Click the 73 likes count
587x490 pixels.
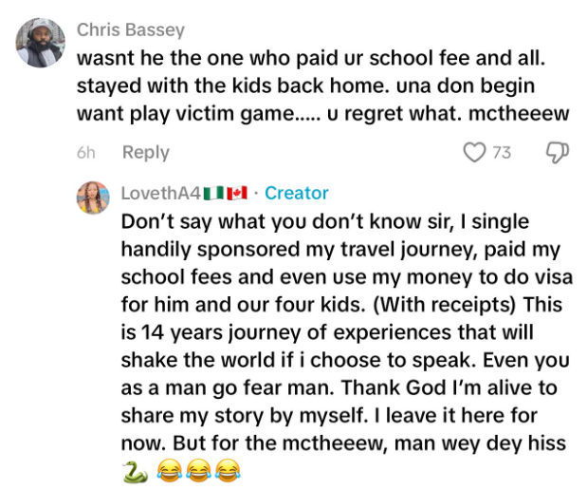tap(502, 153)
